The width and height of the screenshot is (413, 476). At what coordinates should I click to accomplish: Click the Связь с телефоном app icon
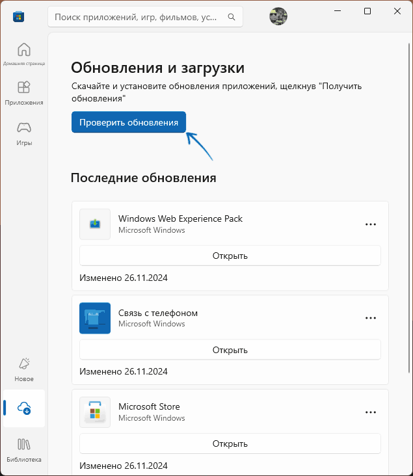click(95, 318)
